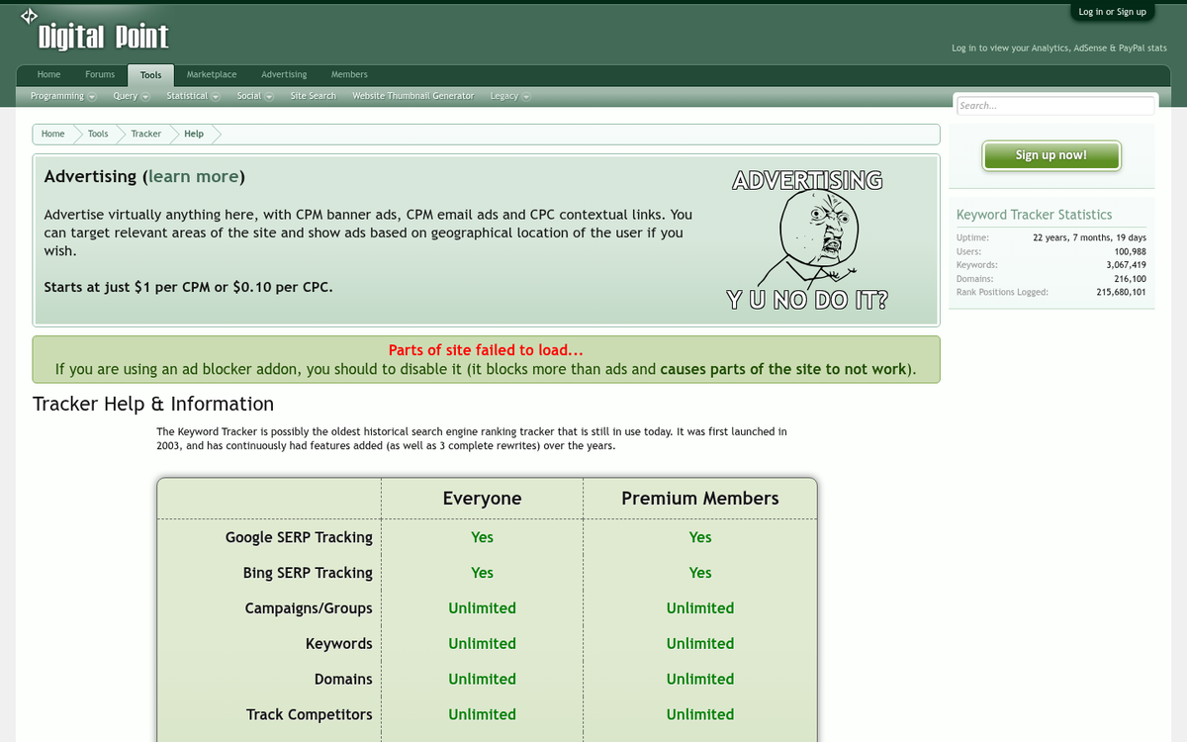Image resolution: width=1187 pixels, height=742 pixels.
Task: Open the Forums section
Action: tap(100, 74)
